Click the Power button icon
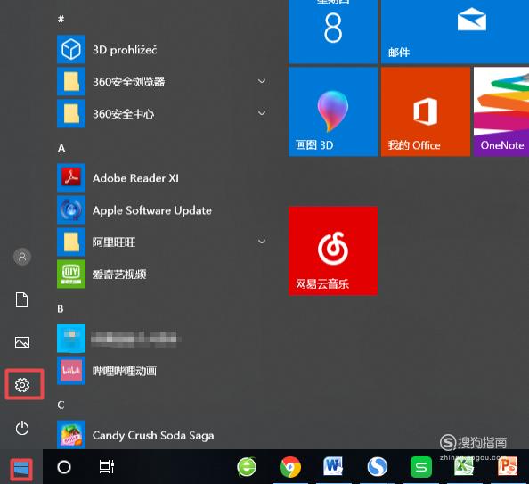This screenshot has height=484, width=529. [x=22, y=428]
